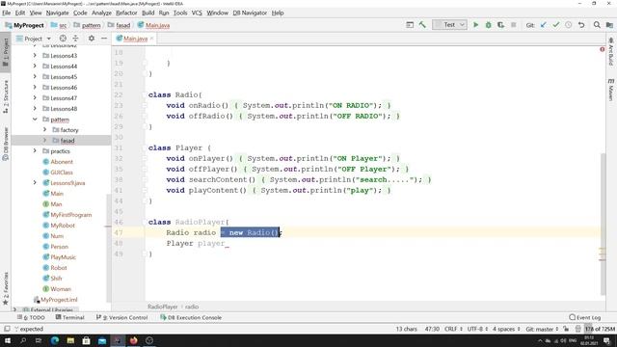Screen dimensions: 617x347
Task: Click the memory indicator in status bar
Action: point(600,329)
